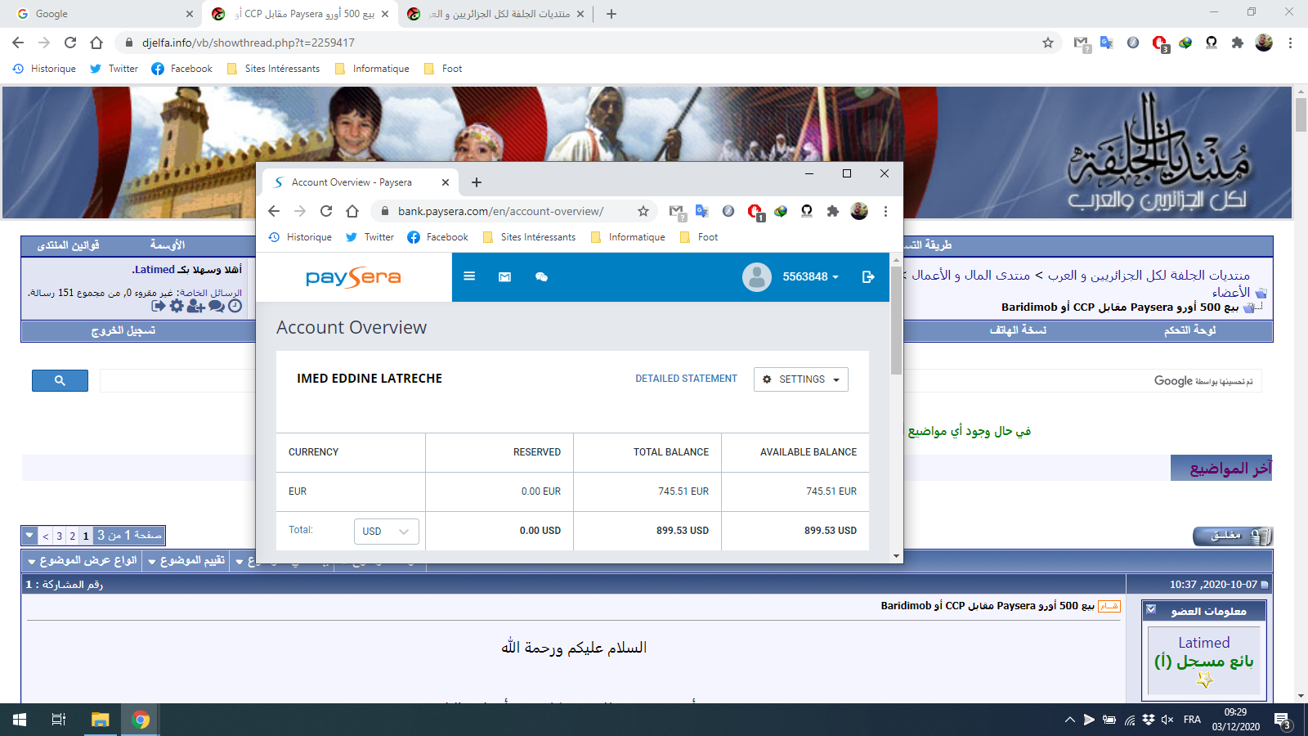The width and height of the screenshot is (1308, 736).
Task: Click Gmail checker extension in main window
Action: (x=1082, y=43)
